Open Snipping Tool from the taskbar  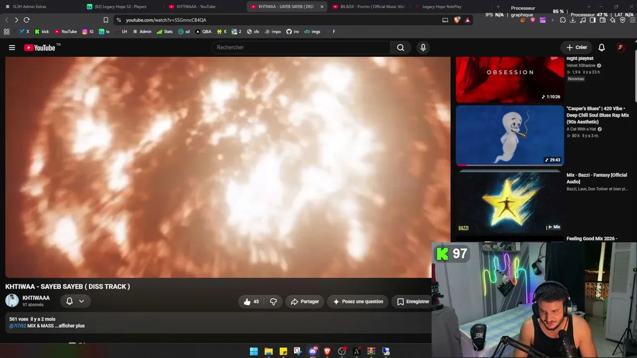[x=298, y=352]
